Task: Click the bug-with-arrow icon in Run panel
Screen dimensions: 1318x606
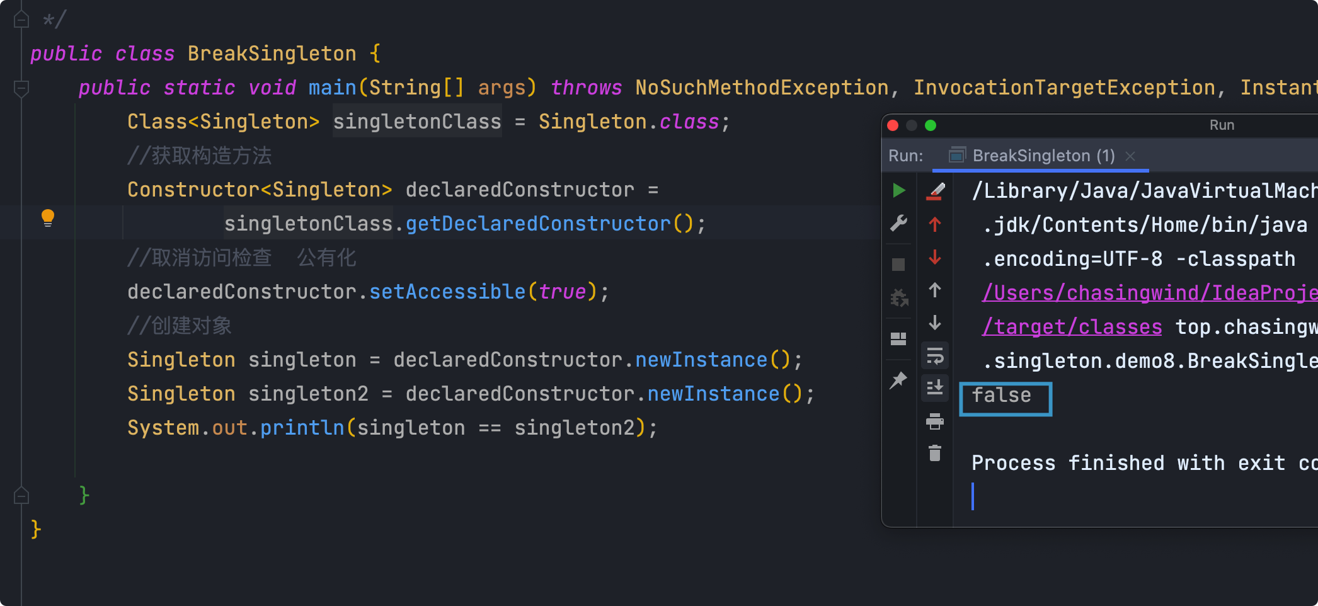Action: tap(899, 297)
